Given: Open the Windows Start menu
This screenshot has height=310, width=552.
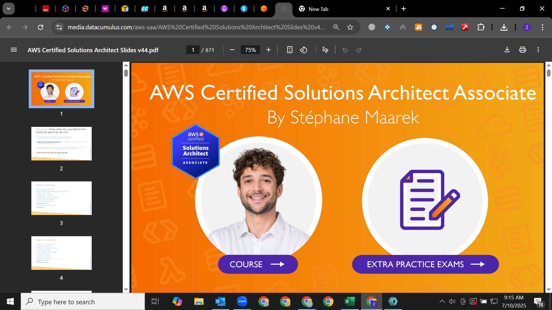Looking at the screenshot, I should pos(10,301).
